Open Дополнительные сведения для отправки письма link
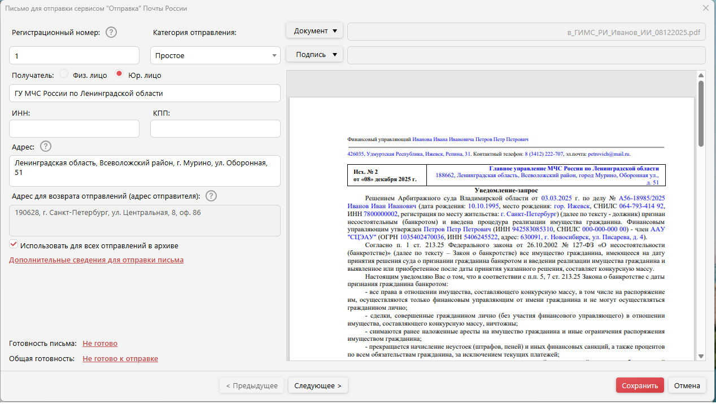The height and width of the screenshot is (404, 716). pyautogui.click(x=96, y=260)
